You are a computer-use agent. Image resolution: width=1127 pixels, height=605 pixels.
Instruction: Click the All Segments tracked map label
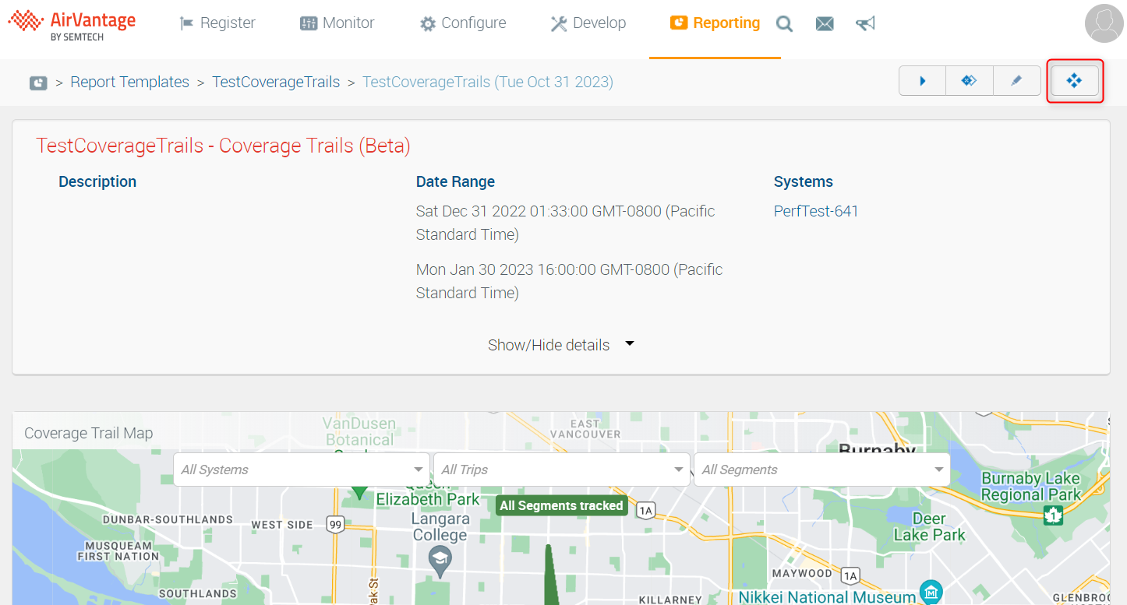click(x=561, y=505)
